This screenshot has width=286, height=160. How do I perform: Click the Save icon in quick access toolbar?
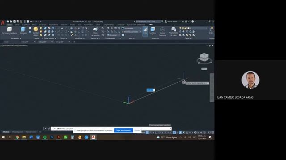pyautogui.click(x=14, y=21)
